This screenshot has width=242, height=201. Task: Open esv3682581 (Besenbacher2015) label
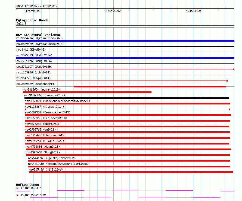(x=48, y=112)
